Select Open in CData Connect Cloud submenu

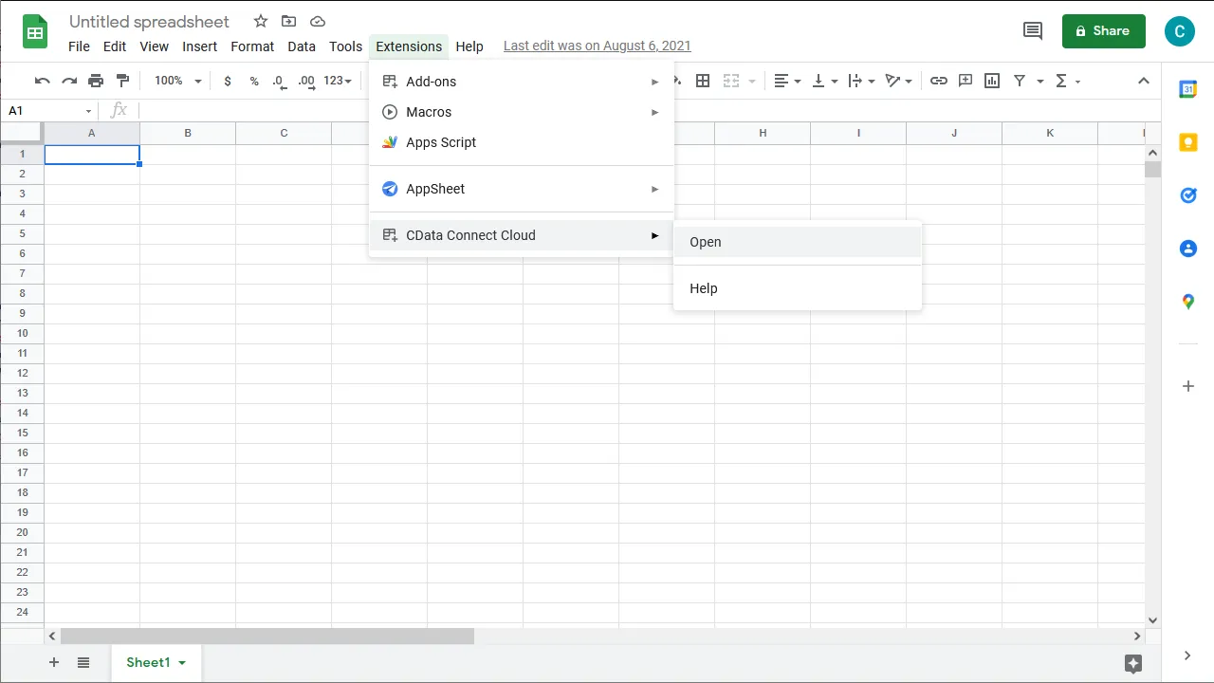(798, 242)
